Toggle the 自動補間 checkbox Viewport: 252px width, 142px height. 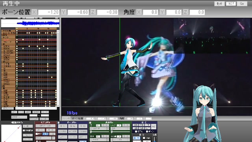(24, 131)
